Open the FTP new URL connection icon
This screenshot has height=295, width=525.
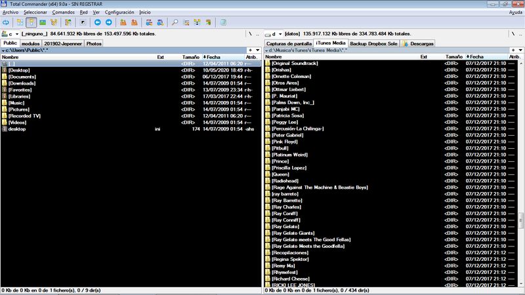point(160,22)
